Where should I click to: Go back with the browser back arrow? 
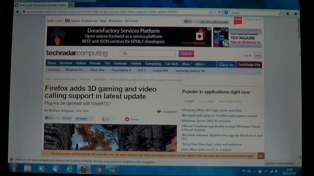(x=18, y=12)
